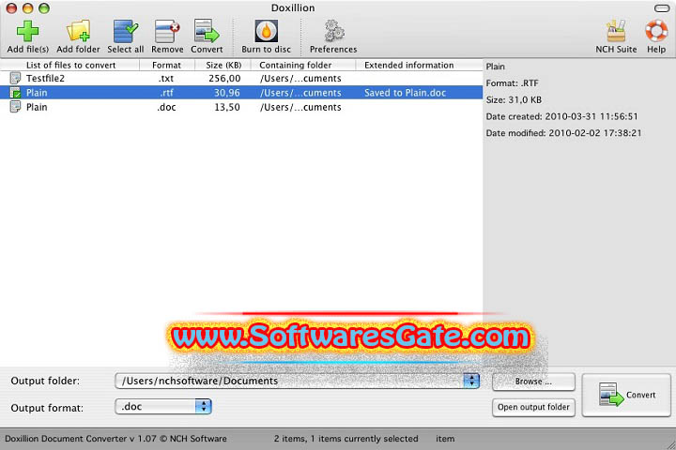The width and height of the screenshot is (676, 450).
Task: Grab the window resize grip corner
Action: tap(670, 444)
